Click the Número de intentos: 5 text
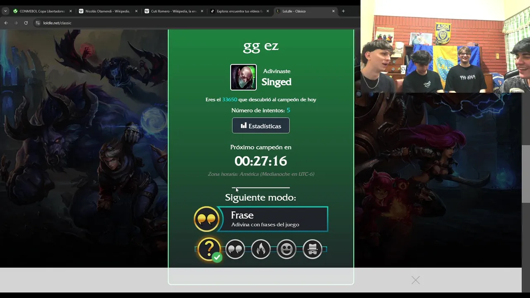The width and height of the screenshot is (530, 298). [x=261, y=110]
